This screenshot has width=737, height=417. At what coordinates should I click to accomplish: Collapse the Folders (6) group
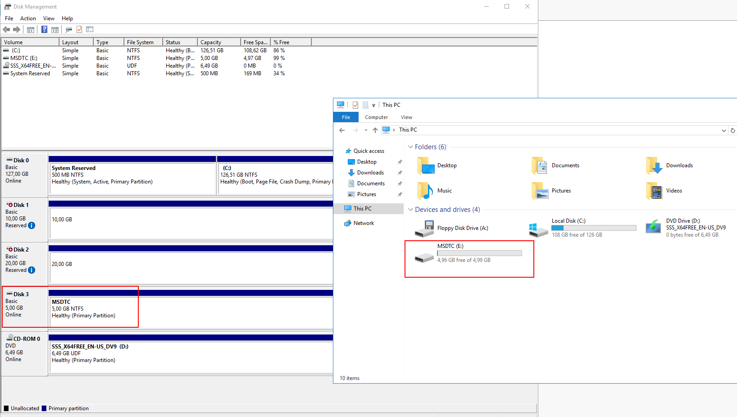[x=410, y=147]
